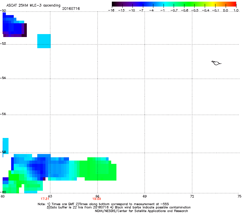Click the island outline on the map
This screenshot has height=213, width=242.
(216, 63)
